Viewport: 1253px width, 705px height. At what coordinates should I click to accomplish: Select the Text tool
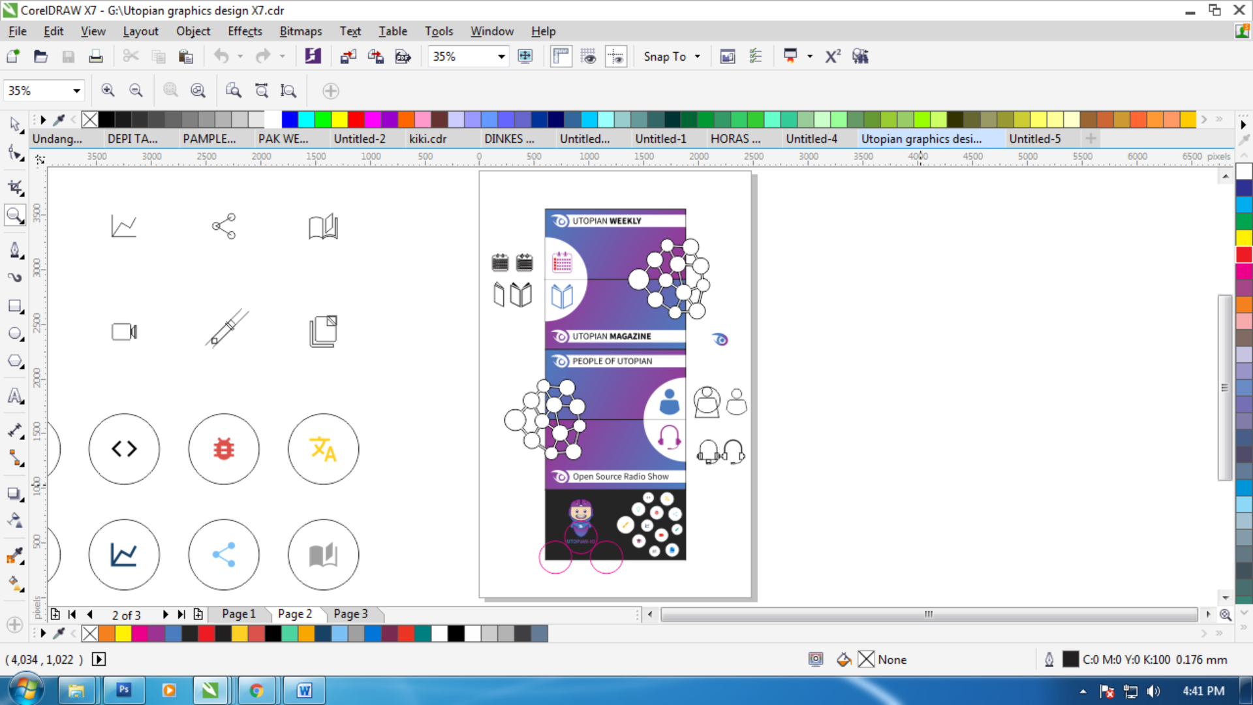coord(14,396)
